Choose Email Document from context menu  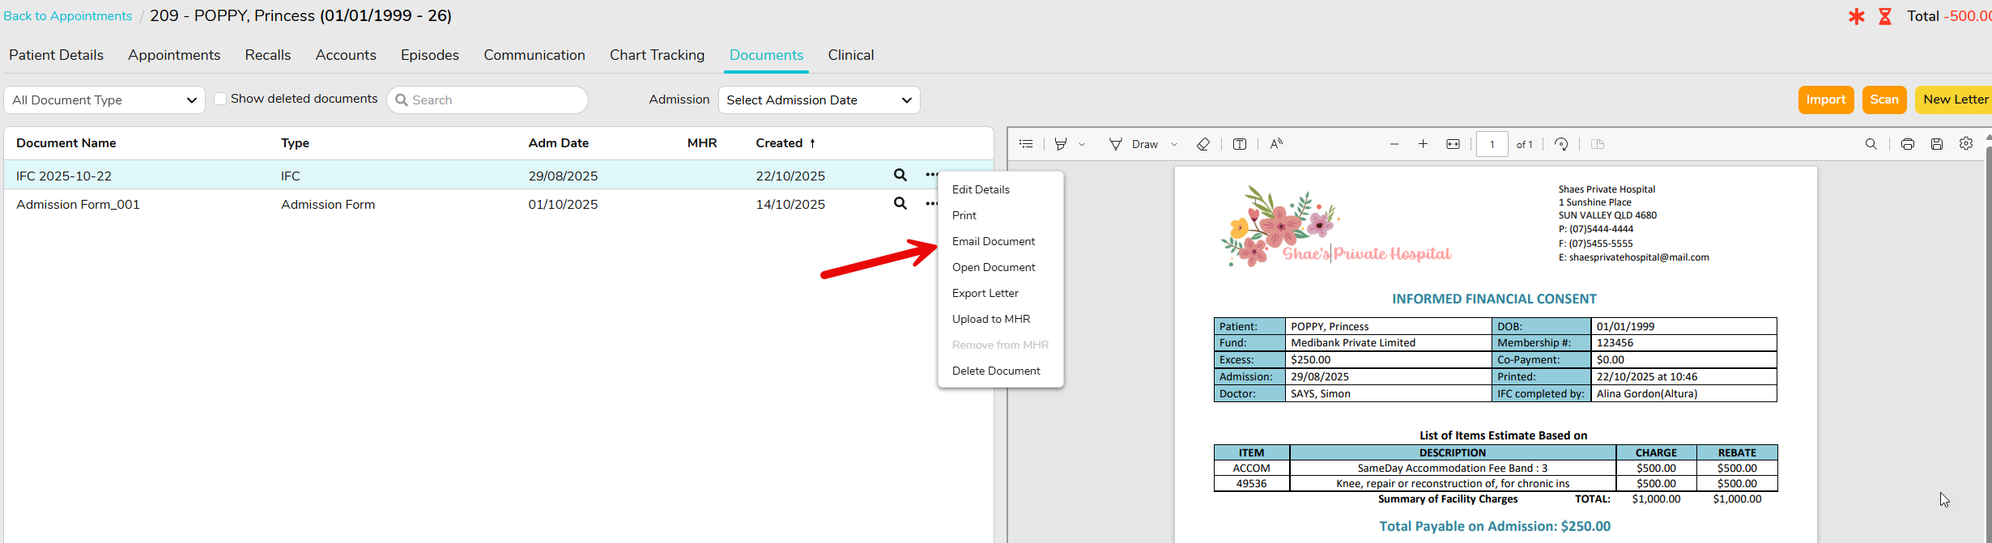(x=994, y=241)
